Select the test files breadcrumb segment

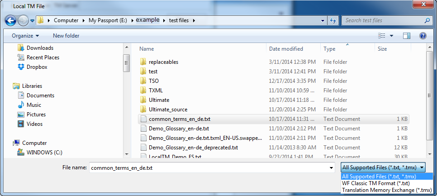point(179,20)
